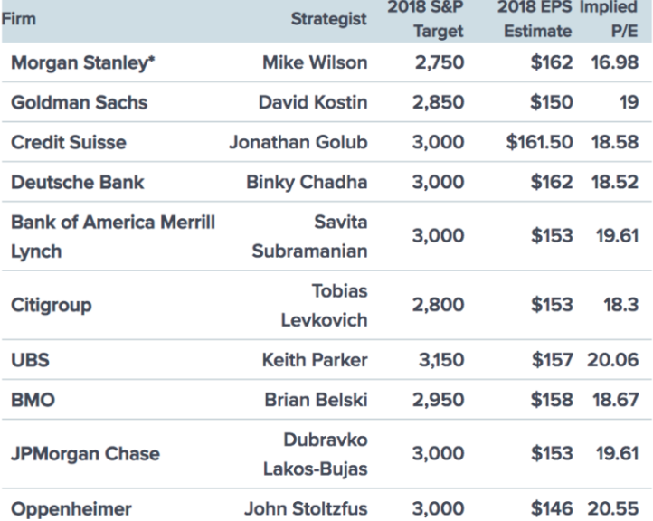Click strategist name David Kostin
Screen dimensions: 653x521
click(x=312, y=103)
